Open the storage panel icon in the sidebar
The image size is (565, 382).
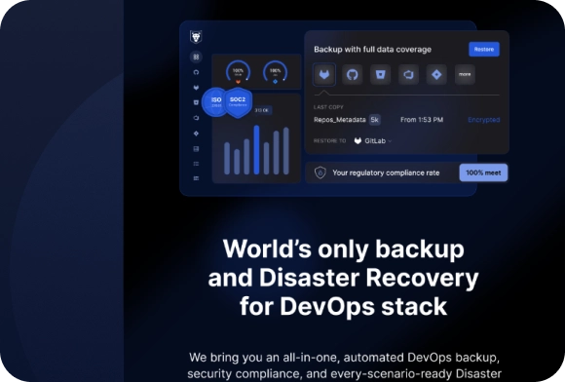(x=196, y=148)
